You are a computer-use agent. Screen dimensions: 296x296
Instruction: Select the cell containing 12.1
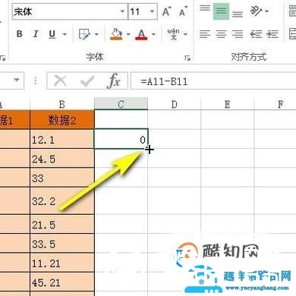(x=62, y=140)
